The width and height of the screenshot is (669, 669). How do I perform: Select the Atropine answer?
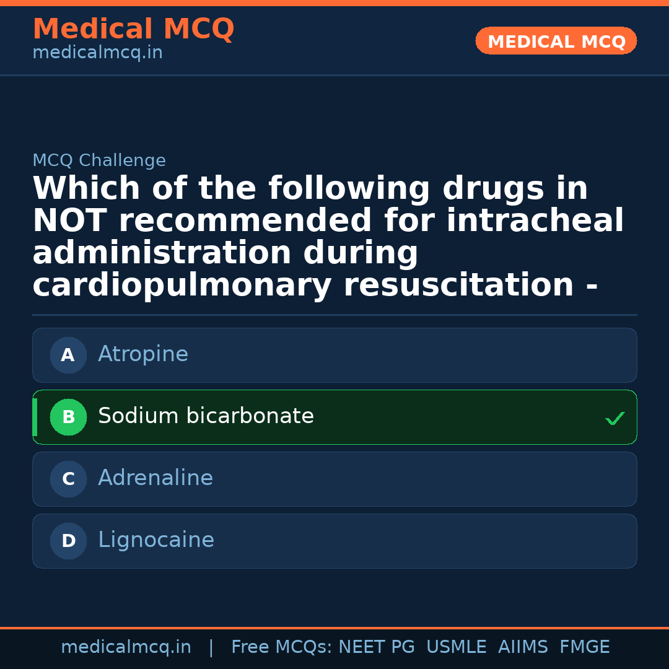(x=143, y=354)
